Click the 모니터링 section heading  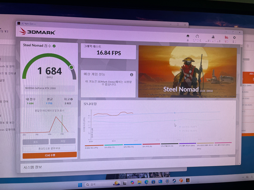pyautogui.click(x=90, y=104)
